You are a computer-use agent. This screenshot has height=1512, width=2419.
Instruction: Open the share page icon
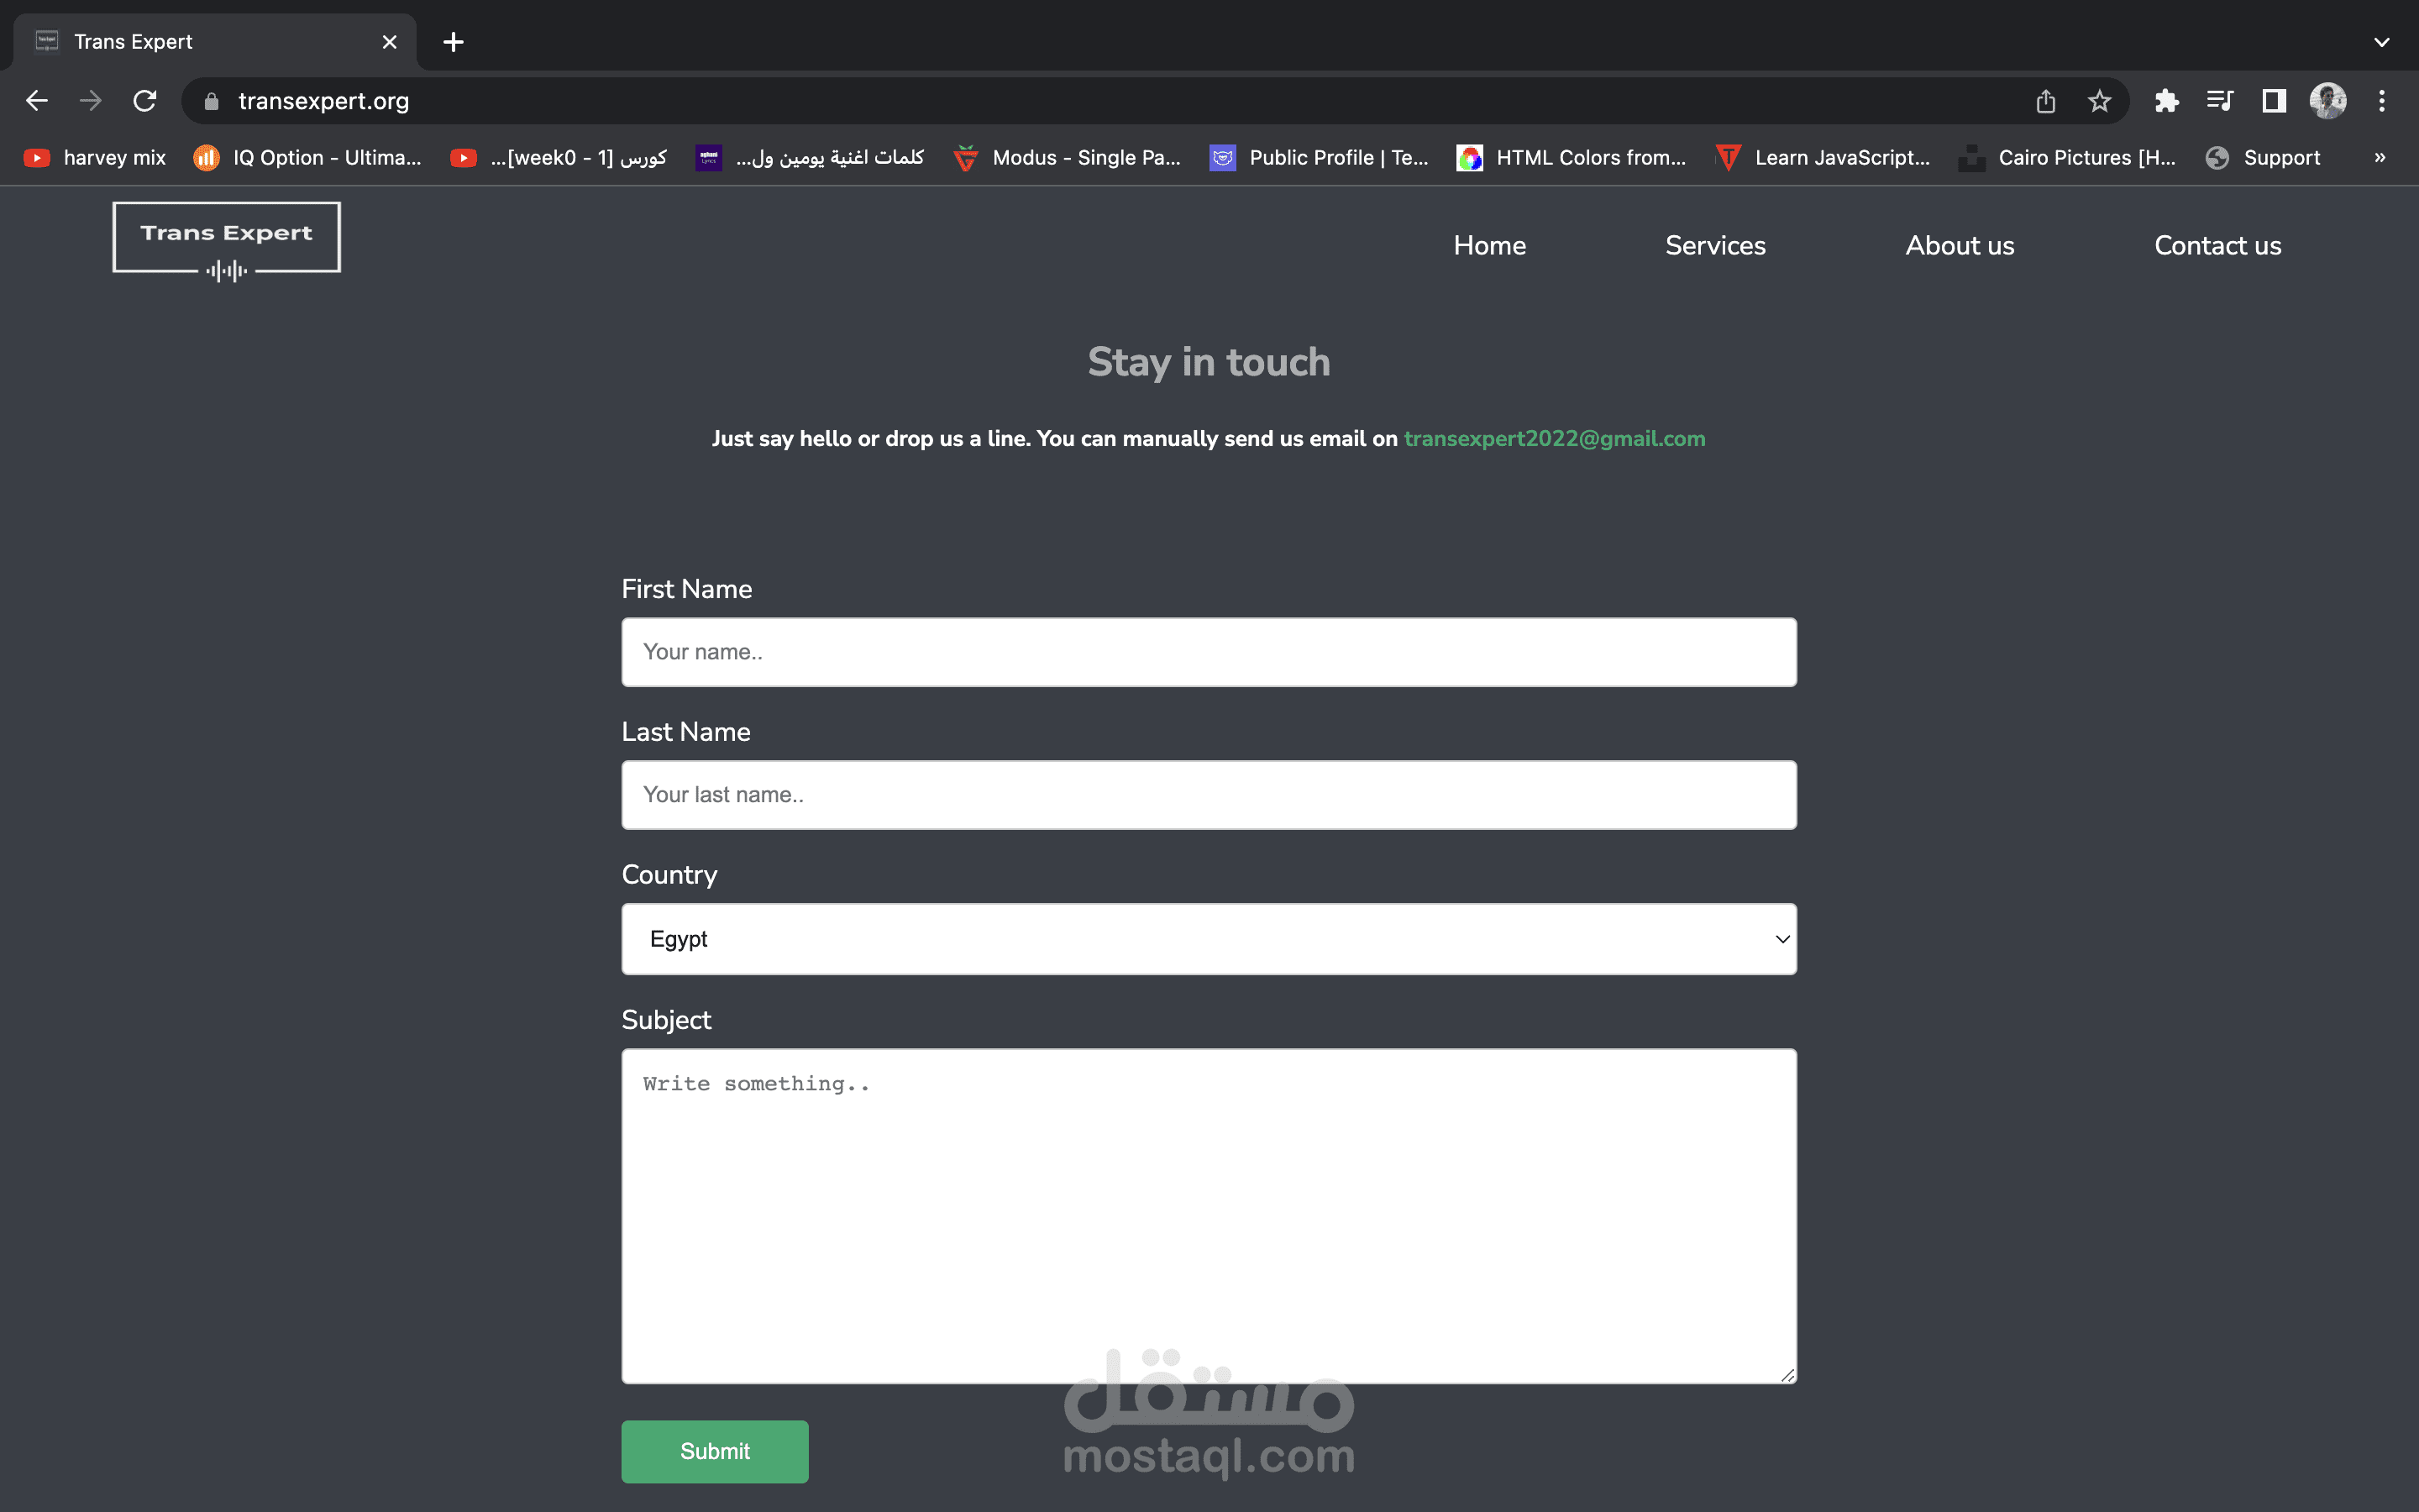coord(2045,101)
